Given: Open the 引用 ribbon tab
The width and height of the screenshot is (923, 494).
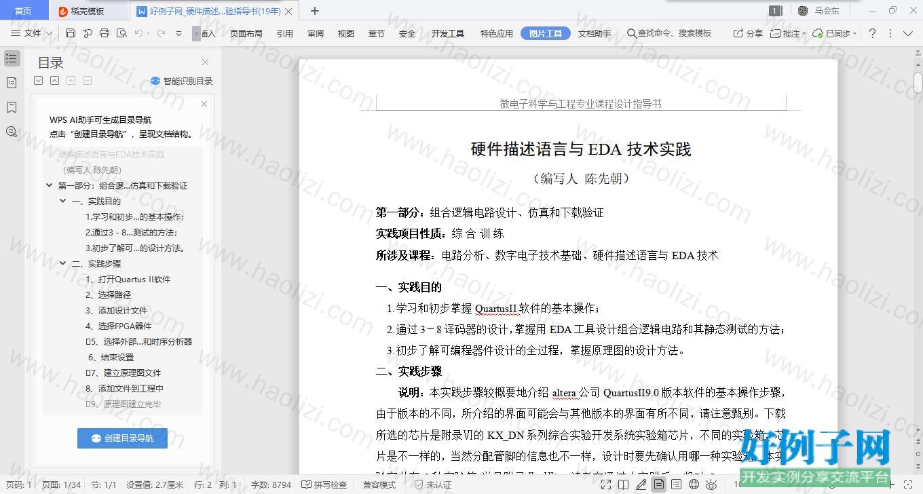Looking at the screenshot, I should click(x=285, y=33).
